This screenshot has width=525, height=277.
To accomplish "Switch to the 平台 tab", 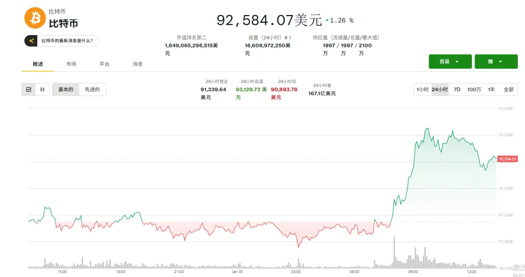I will pos(104,64).
